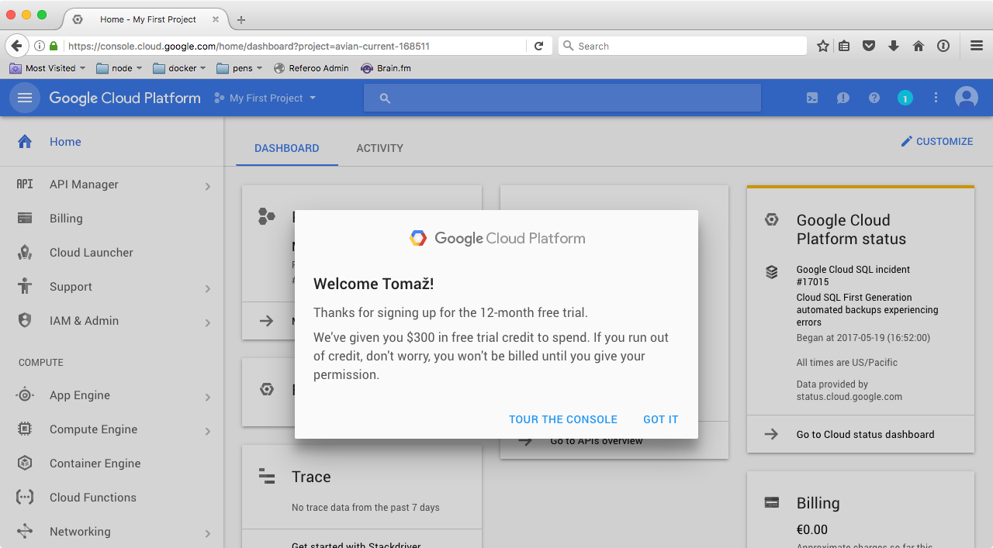Image resolution: width=993 pixels, height=548 pixels.
Task: Open the Referoo Admin bookmark
Action: [311, 68]
